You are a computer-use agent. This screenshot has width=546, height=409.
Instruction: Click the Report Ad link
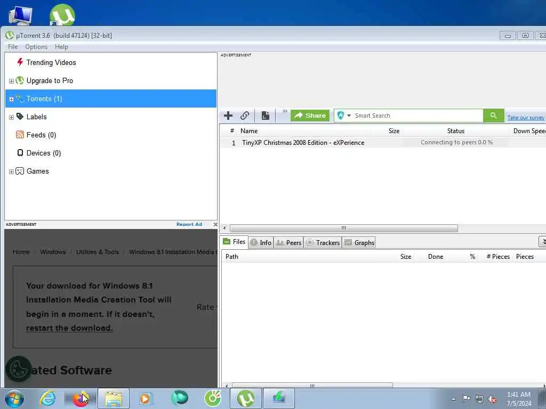189,224
